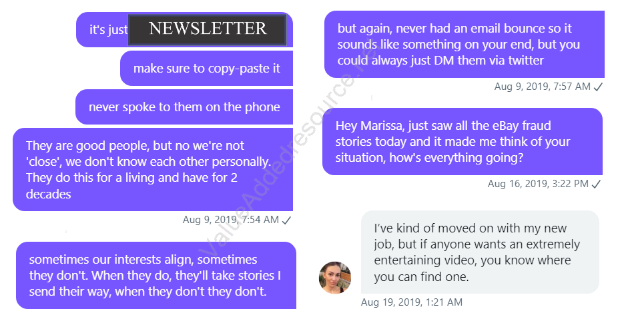Image resolution: width=620 pixels, height=313 pixels.
Task: Click the Aug 19, 2019, 1:21 AM timestamp
Action: [x=412, y=302]
